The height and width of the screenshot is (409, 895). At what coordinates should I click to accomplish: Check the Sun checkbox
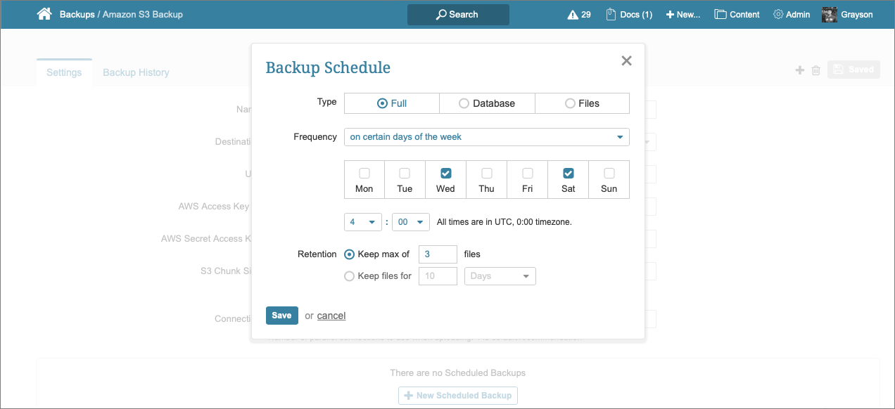(x=609, y=173)
